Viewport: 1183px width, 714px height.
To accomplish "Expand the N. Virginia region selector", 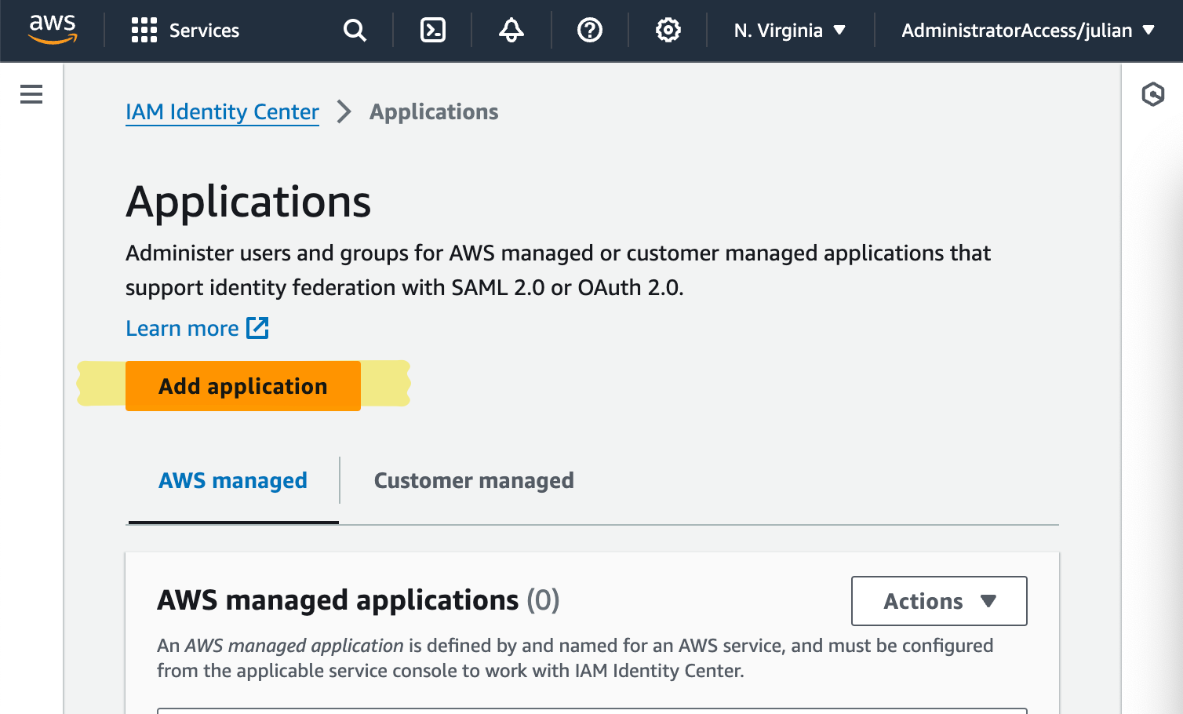I will coord(788,30).
